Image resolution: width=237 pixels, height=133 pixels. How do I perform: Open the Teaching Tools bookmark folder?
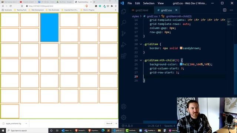(x=20, y=10)
